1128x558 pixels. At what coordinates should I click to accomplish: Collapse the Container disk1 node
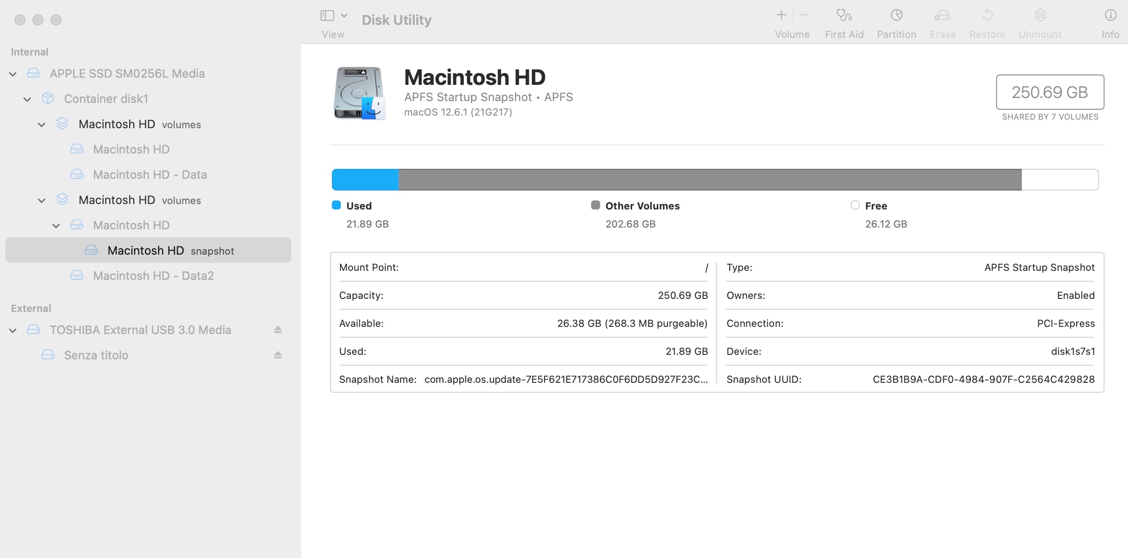coord(28,99)
